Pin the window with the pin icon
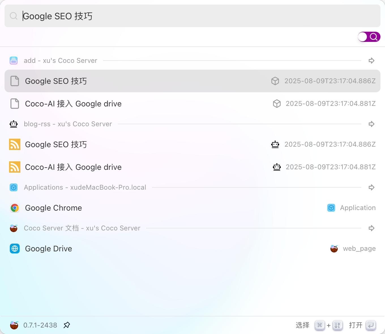The image size is (385, 334). coord(67,325)
